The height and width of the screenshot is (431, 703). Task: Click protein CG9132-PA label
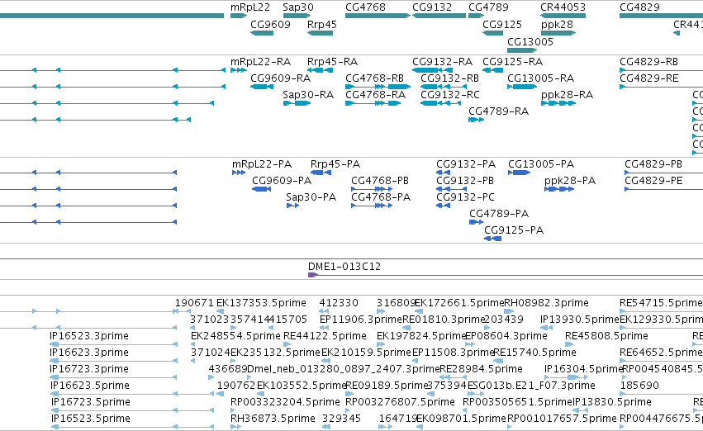pyautogui.click(x=466, y=164)
